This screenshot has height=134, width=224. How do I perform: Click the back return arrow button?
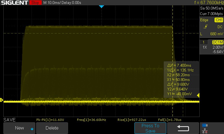point(183,128)
